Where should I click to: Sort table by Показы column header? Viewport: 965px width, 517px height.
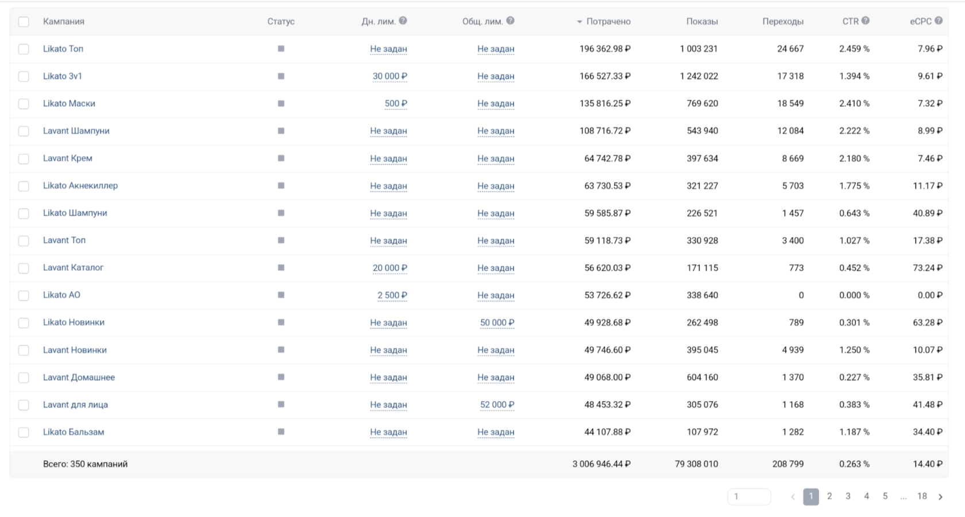click(x=701, y=21)
